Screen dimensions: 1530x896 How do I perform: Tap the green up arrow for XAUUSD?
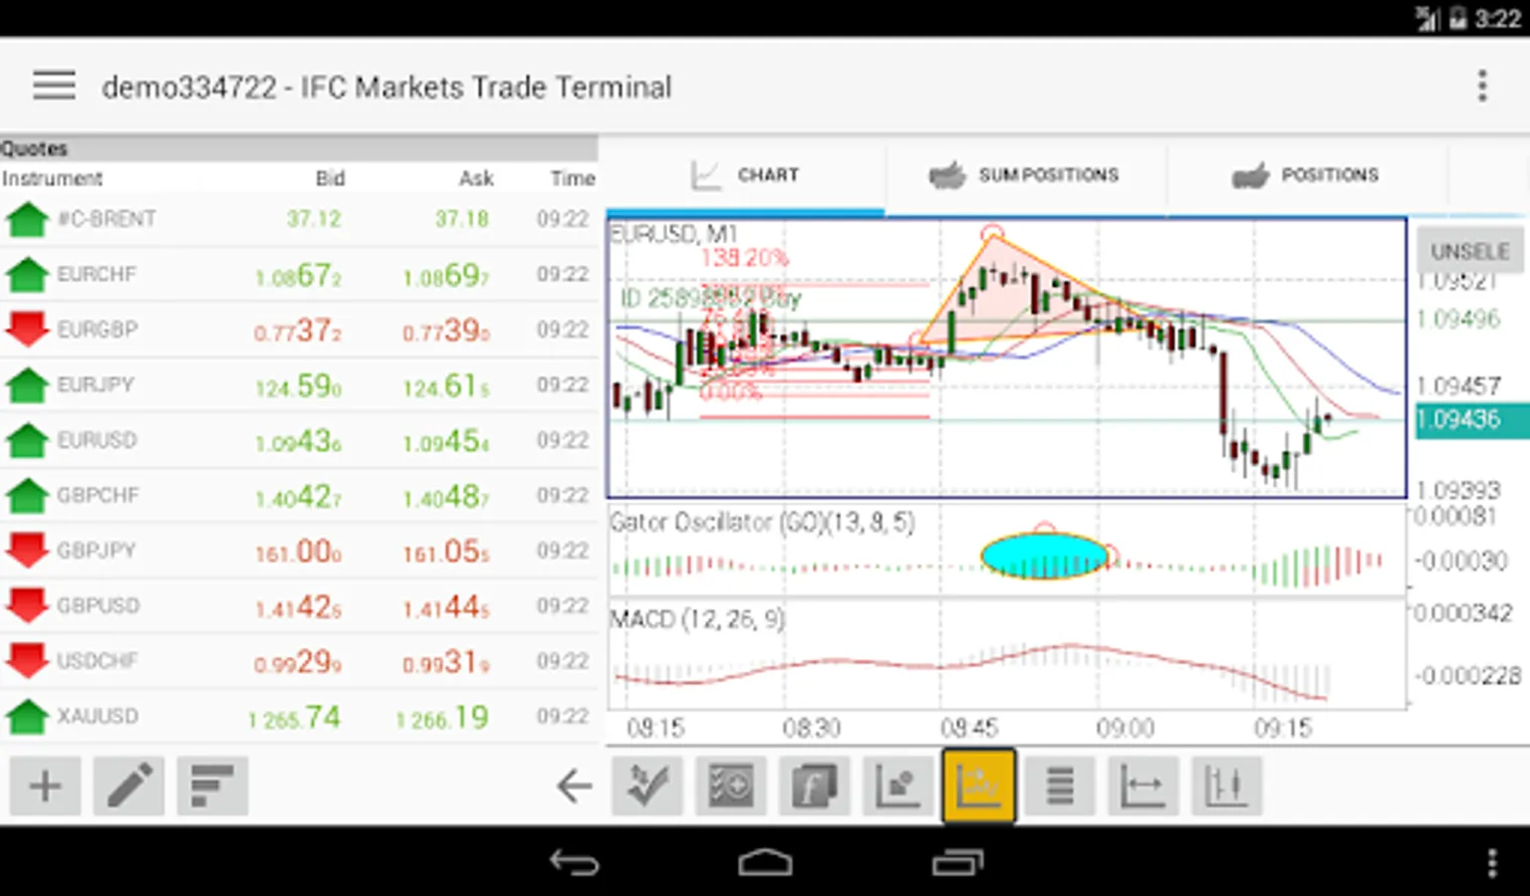27,716
